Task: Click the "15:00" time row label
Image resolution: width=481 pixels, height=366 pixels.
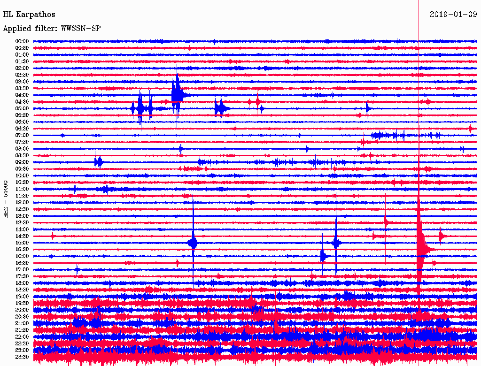Action: pyautogui.click(x=22, y=243)
